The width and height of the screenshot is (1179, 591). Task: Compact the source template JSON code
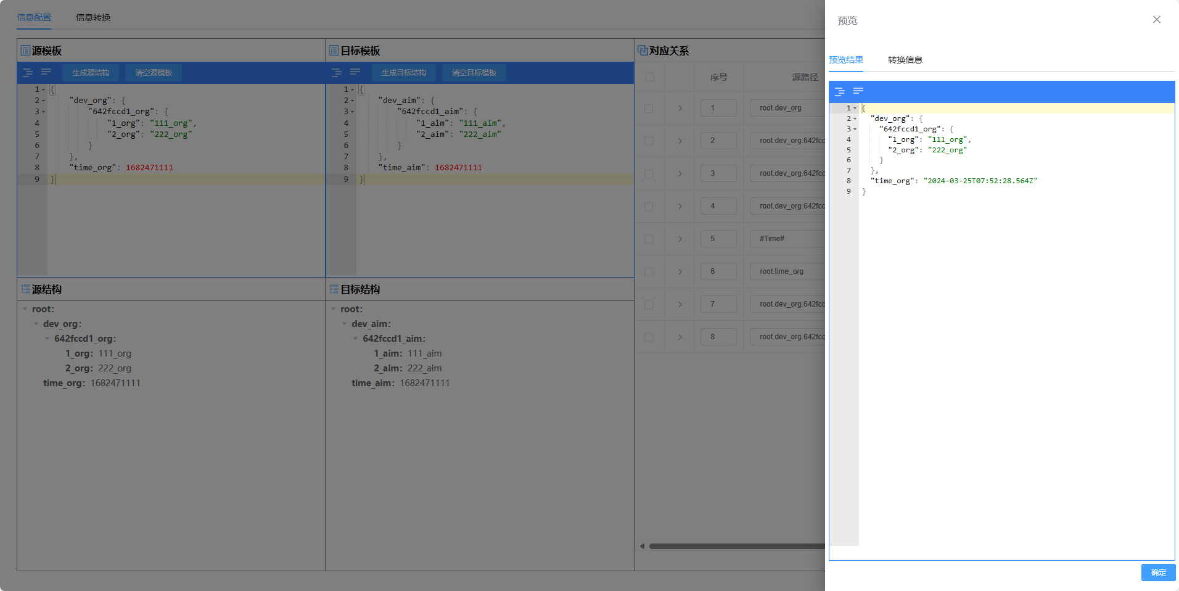click(46, 73)
